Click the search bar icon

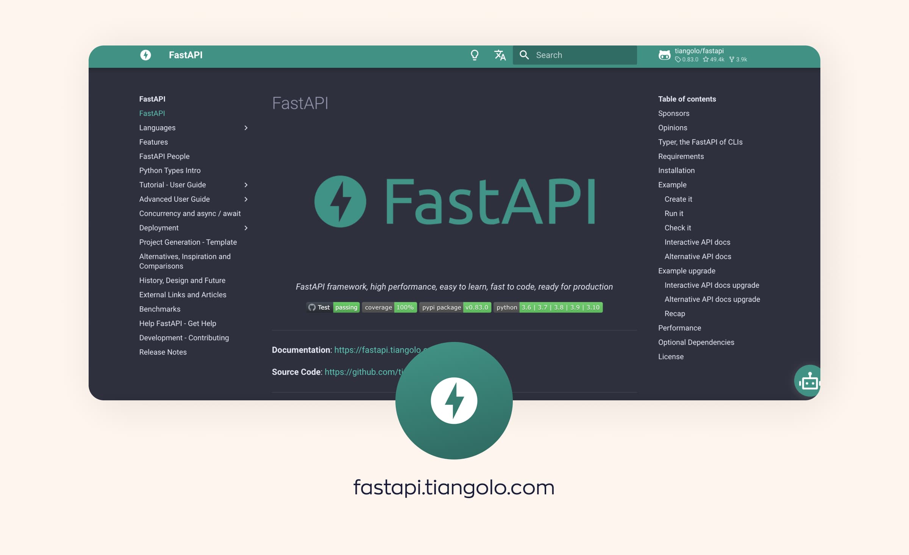[x=525, y=55]
